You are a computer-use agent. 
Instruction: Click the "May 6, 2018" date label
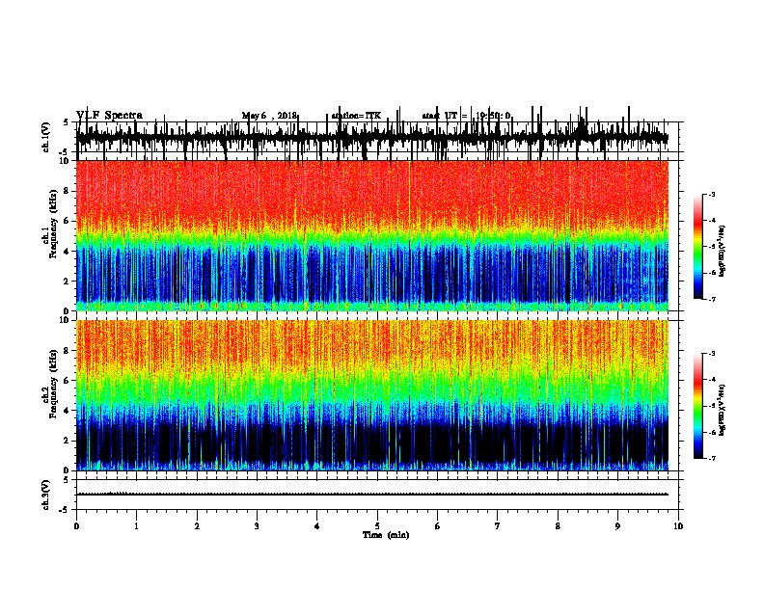coord(269,116)
